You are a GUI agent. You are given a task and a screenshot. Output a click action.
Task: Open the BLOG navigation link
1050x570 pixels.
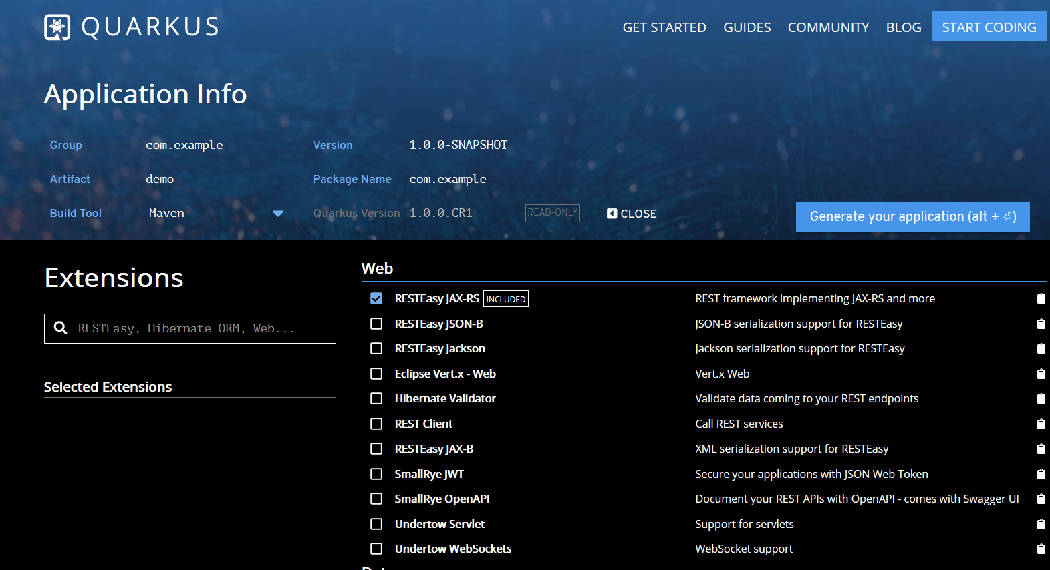point(903,27)
